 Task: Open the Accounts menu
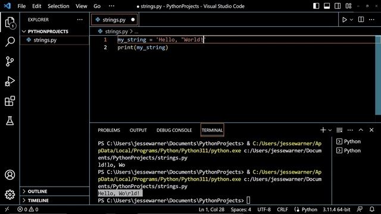click(x=10, y=175)
